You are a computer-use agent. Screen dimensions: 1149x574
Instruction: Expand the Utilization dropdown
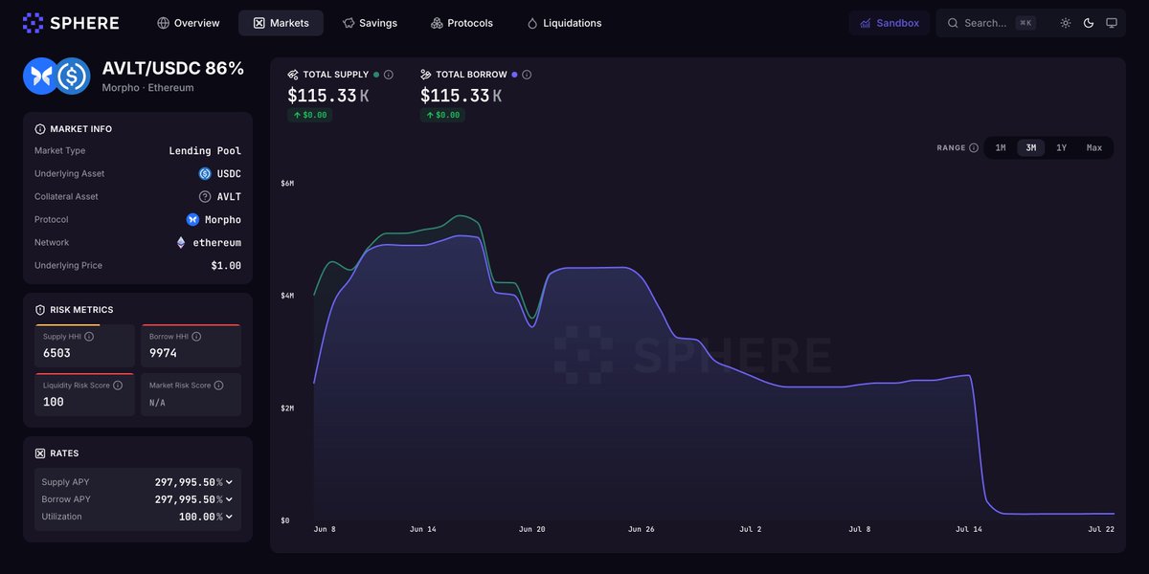point(229,517)
